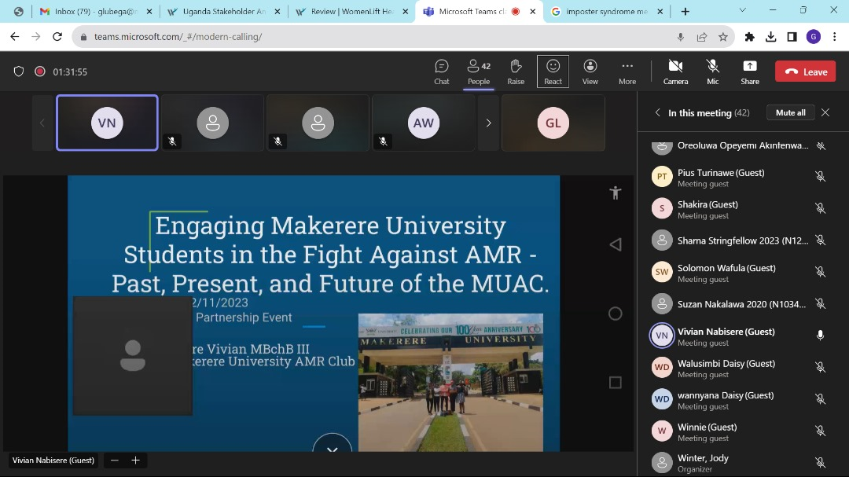Open the React emoji picker
This screenshot has height=477, width=849.
tap(553, 72)
